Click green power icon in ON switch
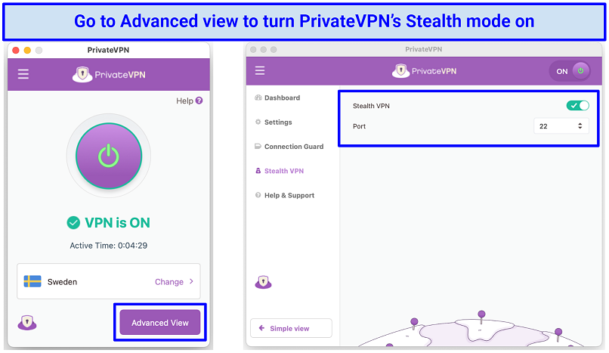Image resolution: width=609 pixels, height=353 pixels. [580, 71]
